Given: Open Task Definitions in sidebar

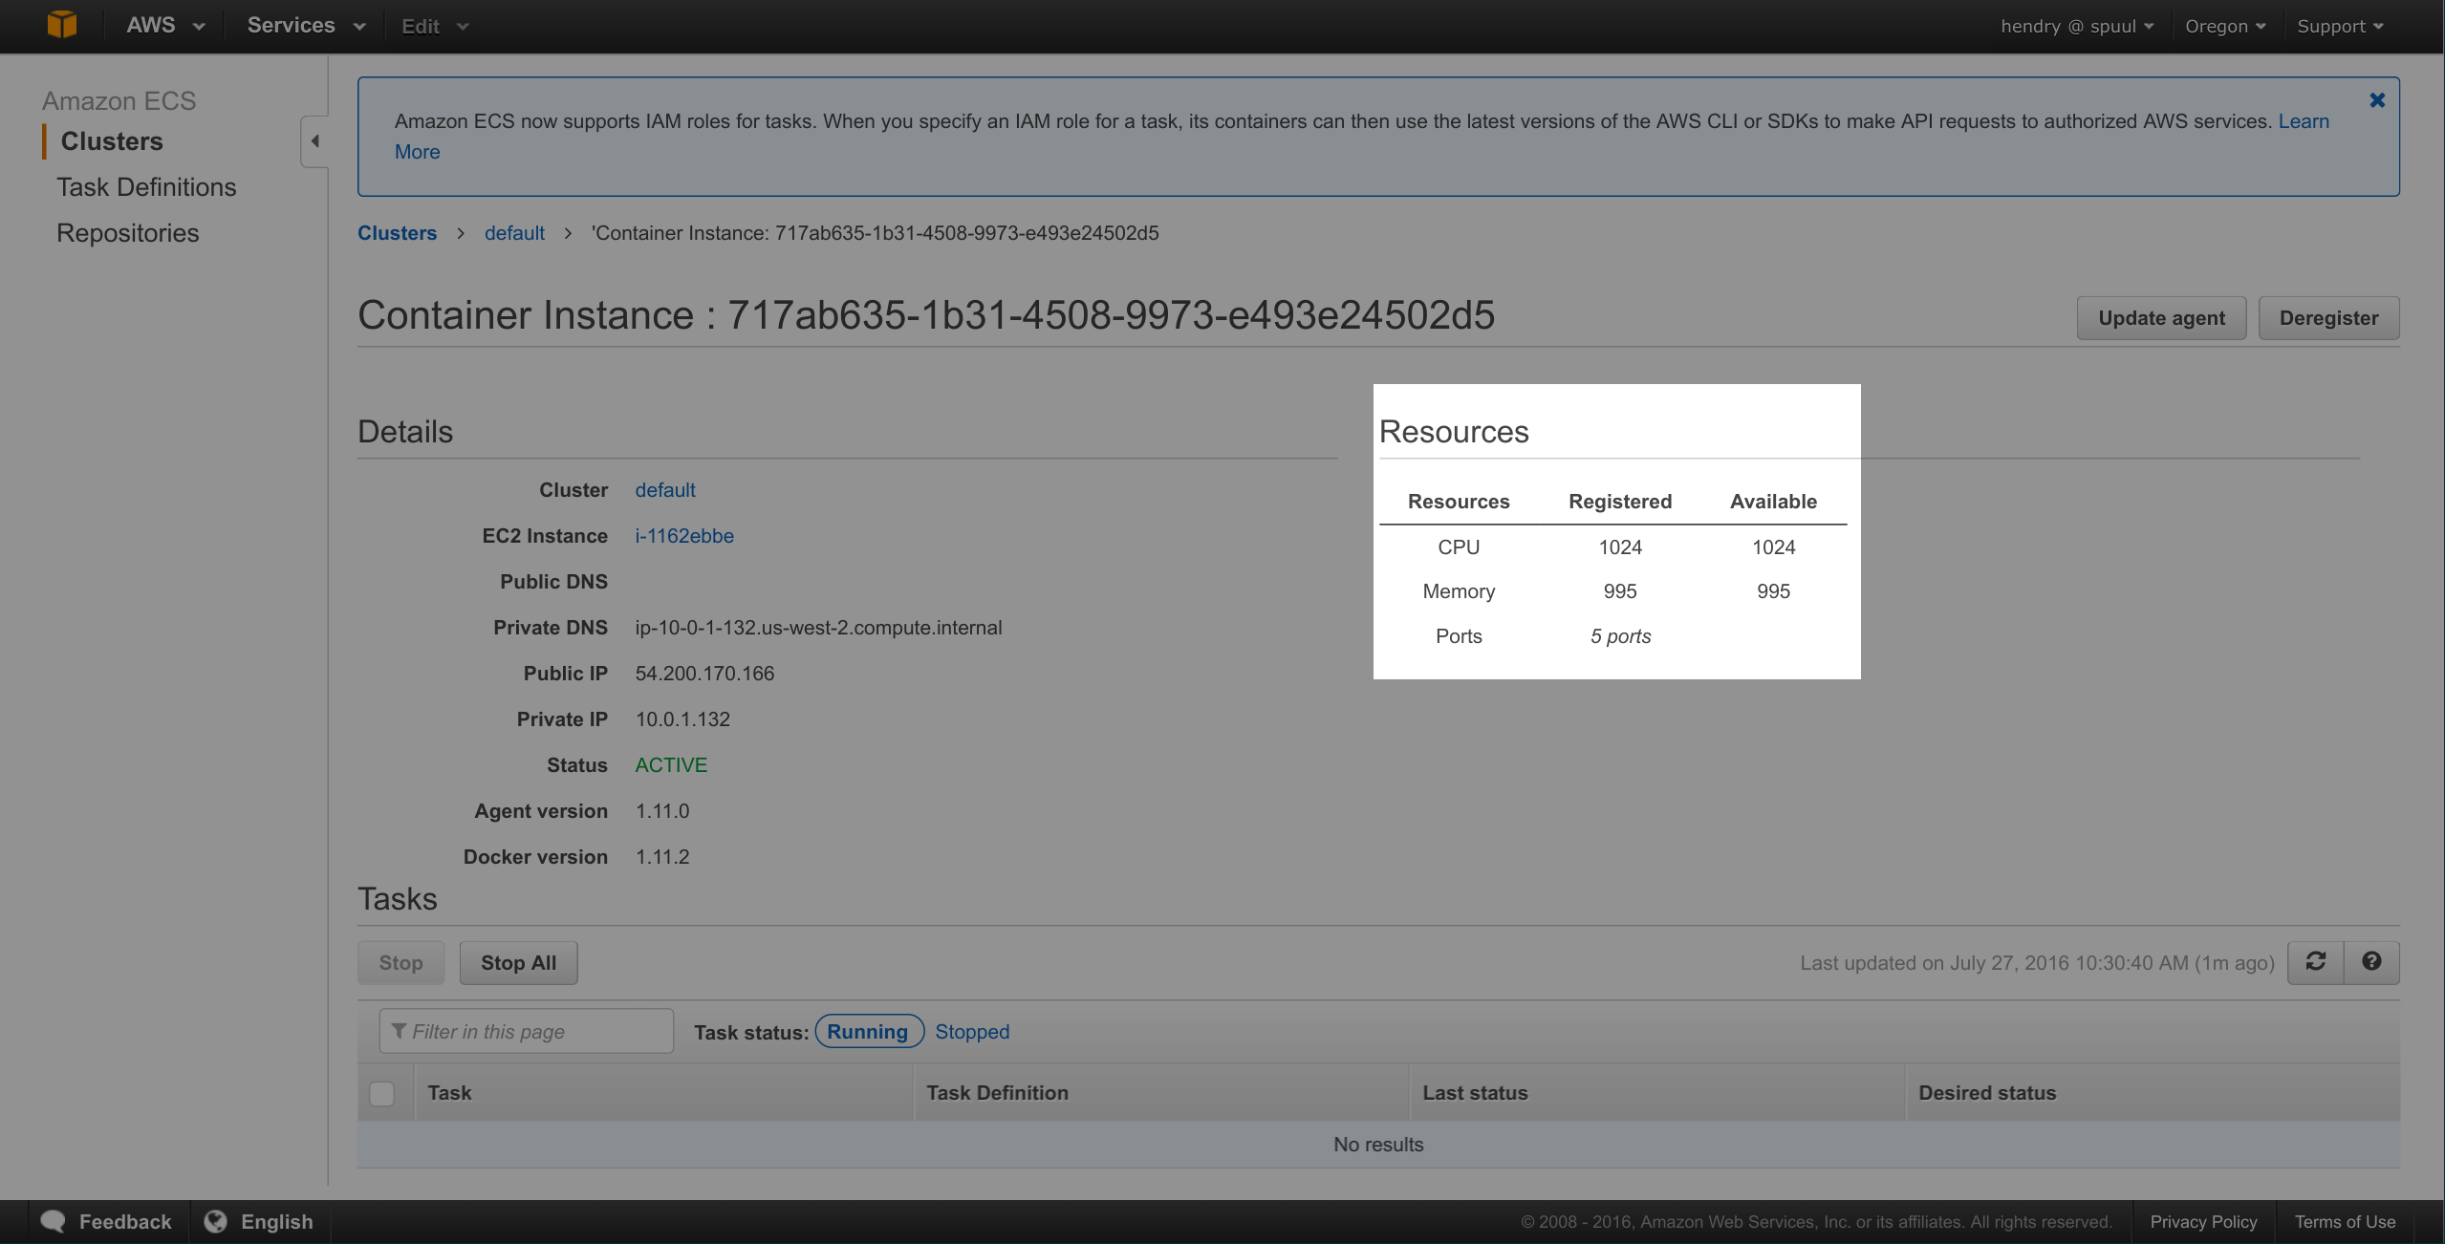Looking at the screenshot, I should click(x=146, y=187).
